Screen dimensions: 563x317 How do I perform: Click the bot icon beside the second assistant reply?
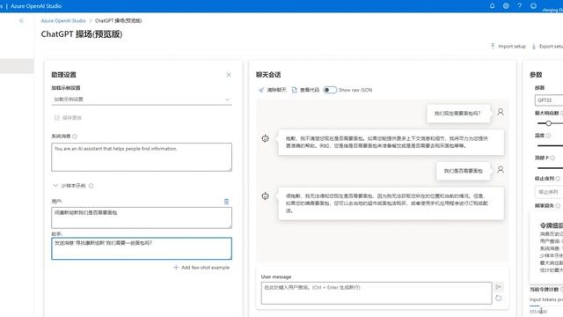click(x=265, y=195)
